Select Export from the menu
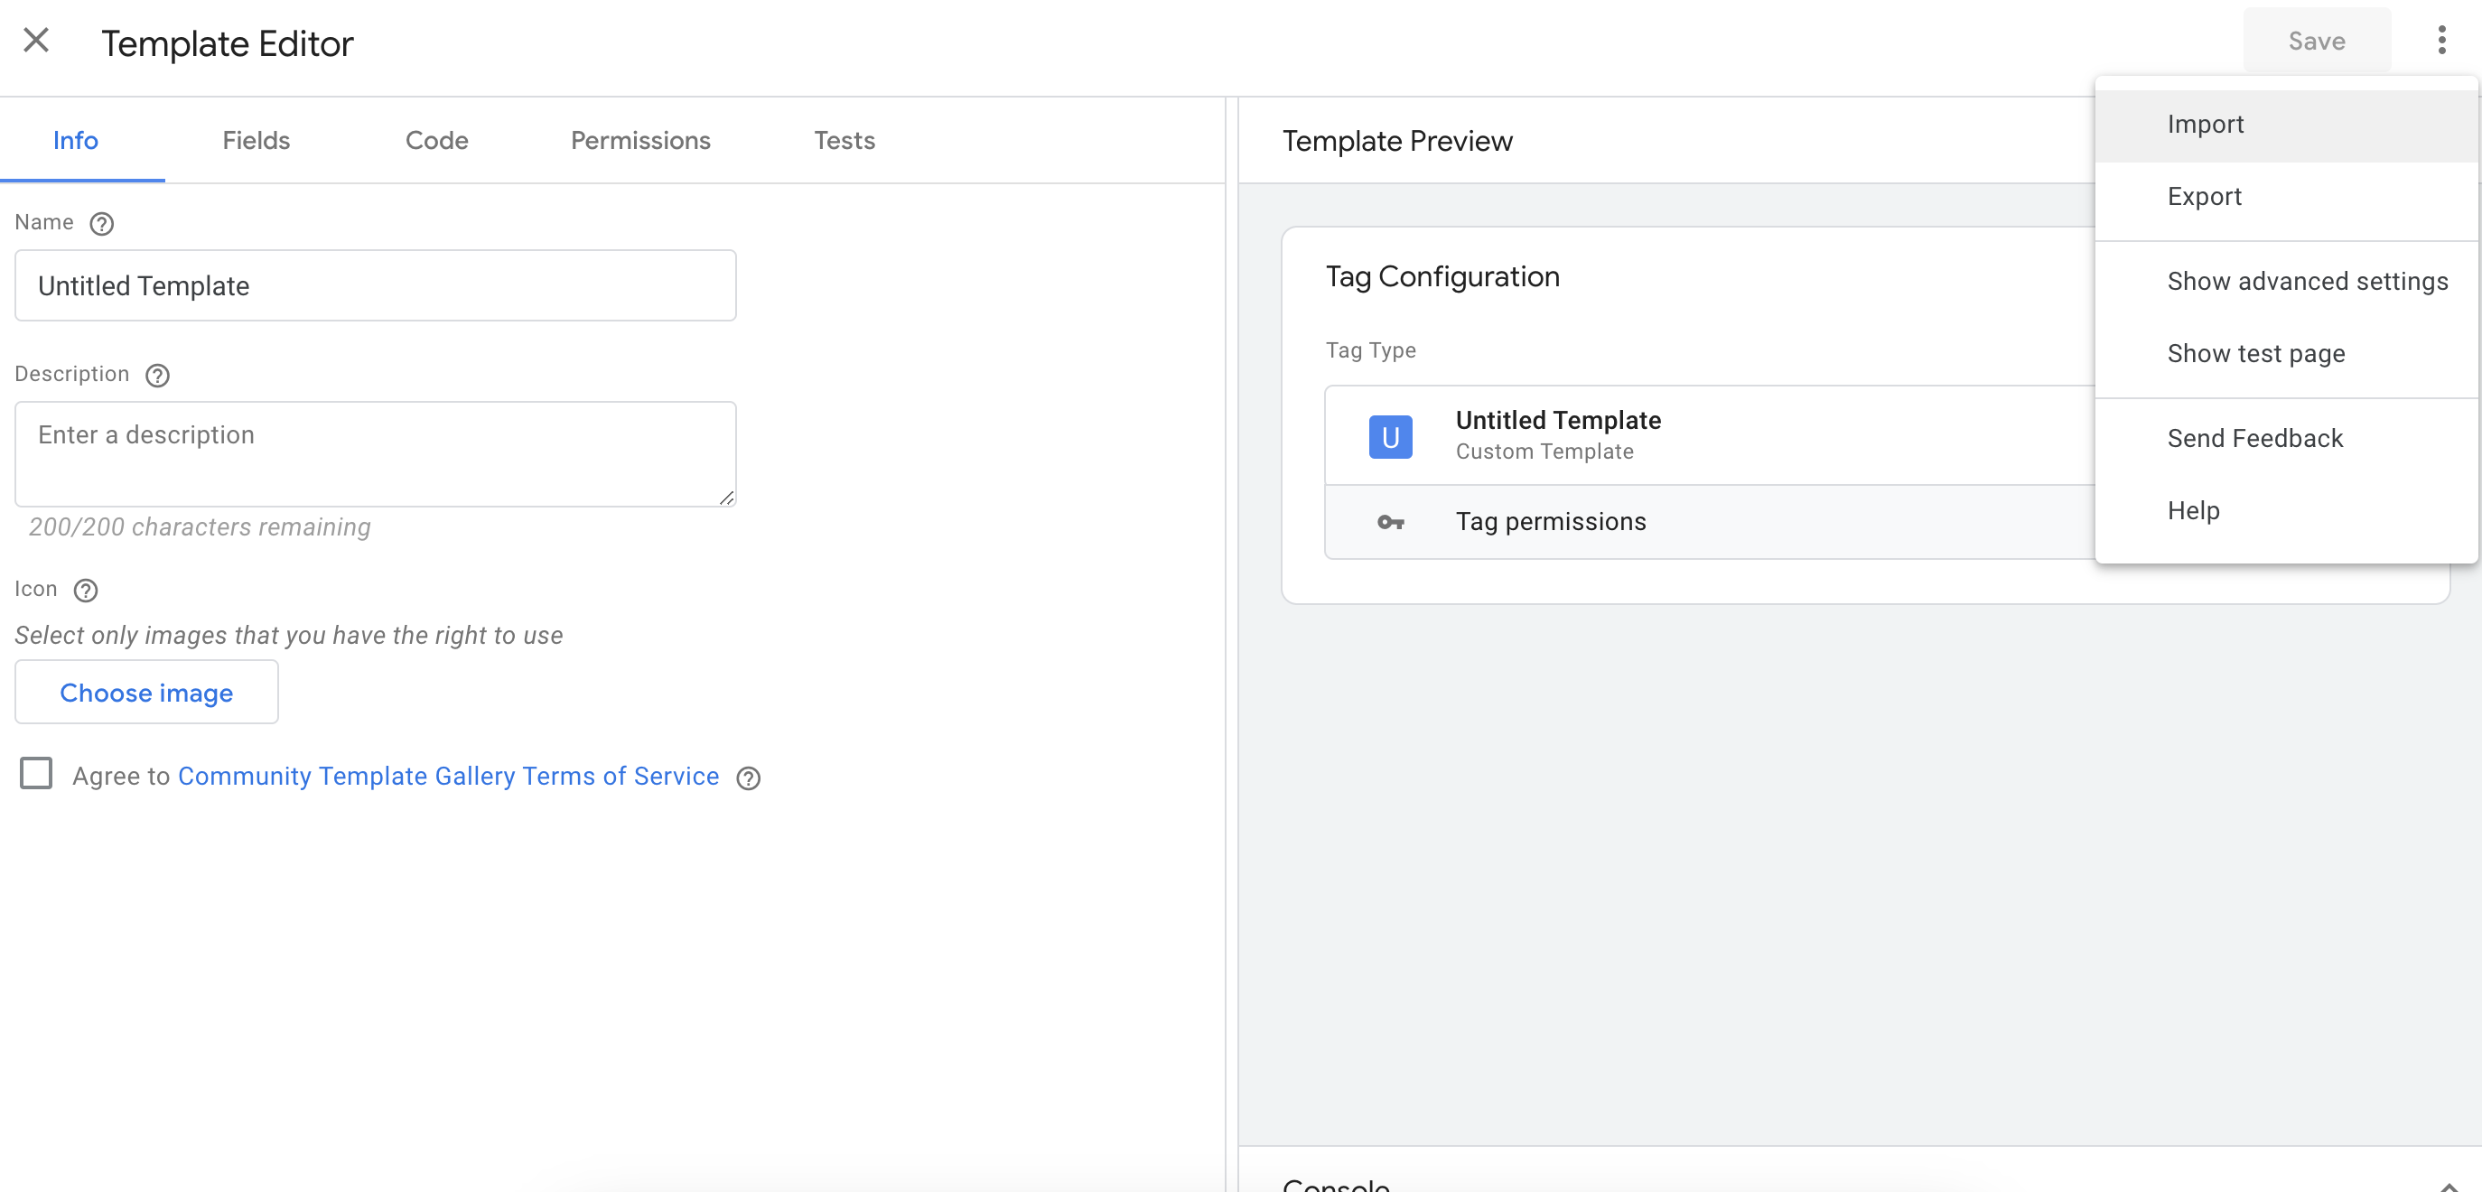 point(2206,196)
